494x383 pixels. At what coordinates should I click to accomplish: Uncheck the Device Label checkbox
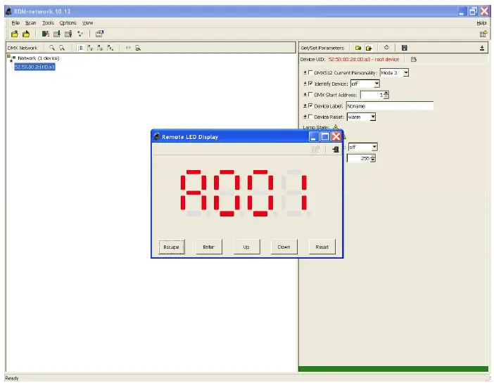pyautogui.click(x=310, y=105)
